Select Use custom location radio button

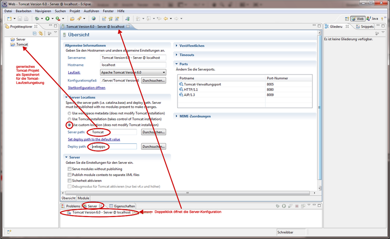[69, 125]
